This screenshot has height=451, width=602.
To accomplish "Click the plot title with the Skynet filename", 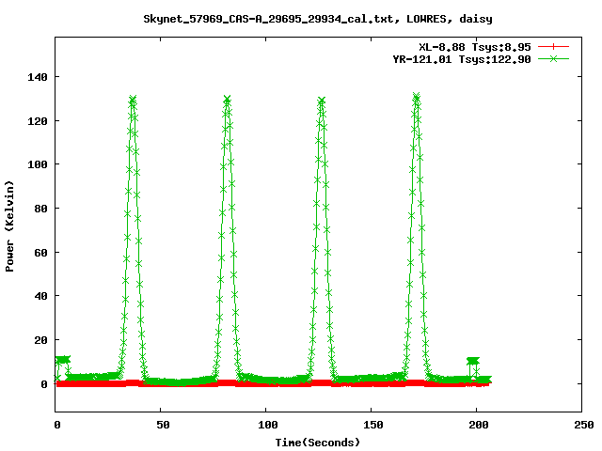I will (x=317, y=18).
